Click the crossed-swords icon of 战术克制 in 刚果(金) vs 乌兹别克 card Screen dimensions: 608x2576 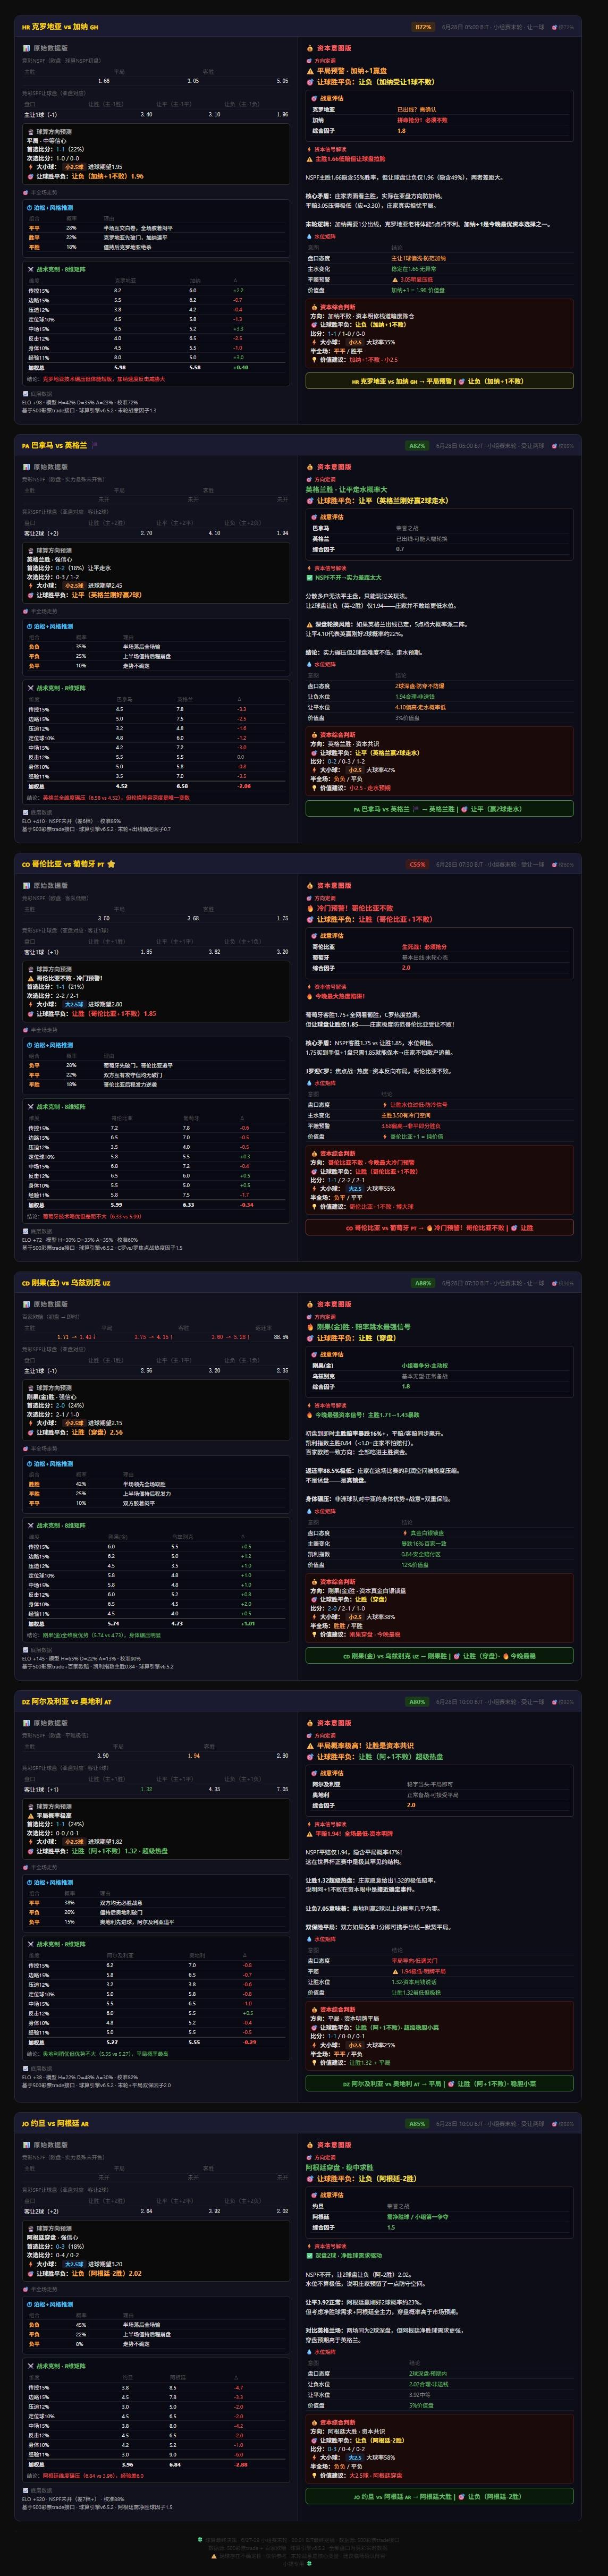pyautogui.click(x=31, y=1526)
